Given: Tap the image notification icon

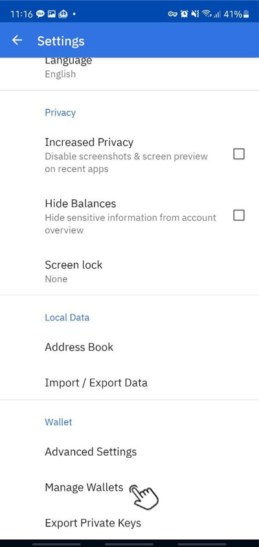Looking at the screenshot, I should [x=52, y=14].
